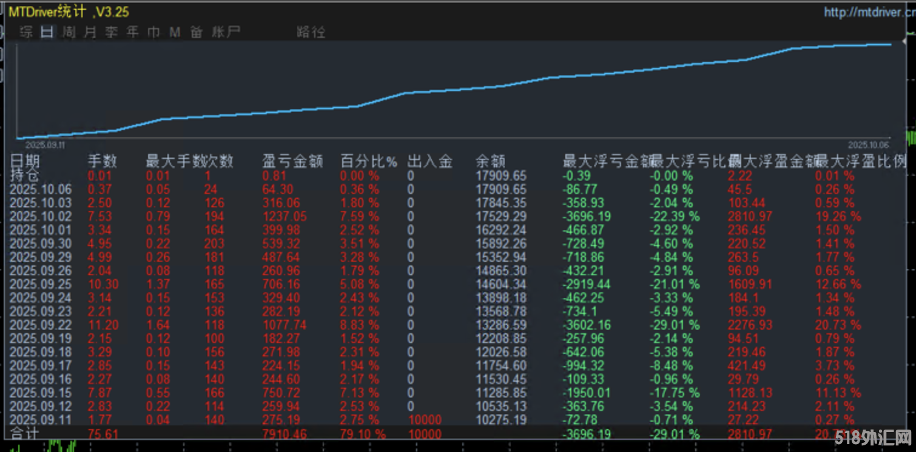Click floating profit value 1609.91

750,284
